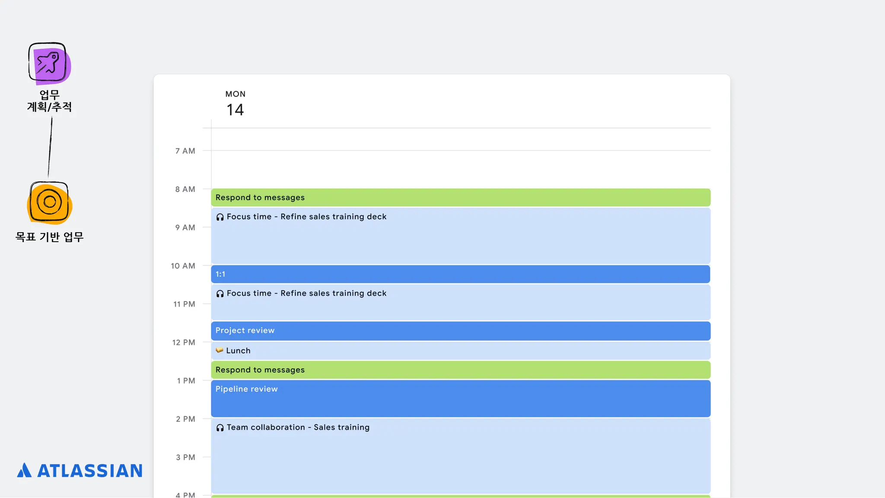This screenshot has height=498, width=885.
Task: Open the Project review event
Action: [x=460, y=331]
